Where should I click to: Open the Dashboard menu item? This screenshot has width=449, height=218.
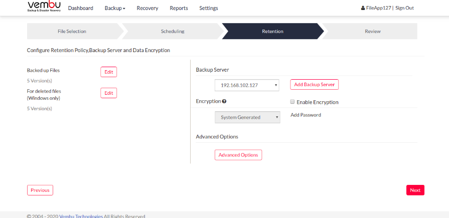pos(80,9)
